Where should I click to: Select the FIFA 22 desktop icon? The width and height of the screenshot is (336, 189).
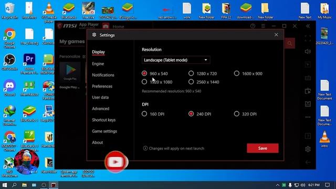coord(226,10)
